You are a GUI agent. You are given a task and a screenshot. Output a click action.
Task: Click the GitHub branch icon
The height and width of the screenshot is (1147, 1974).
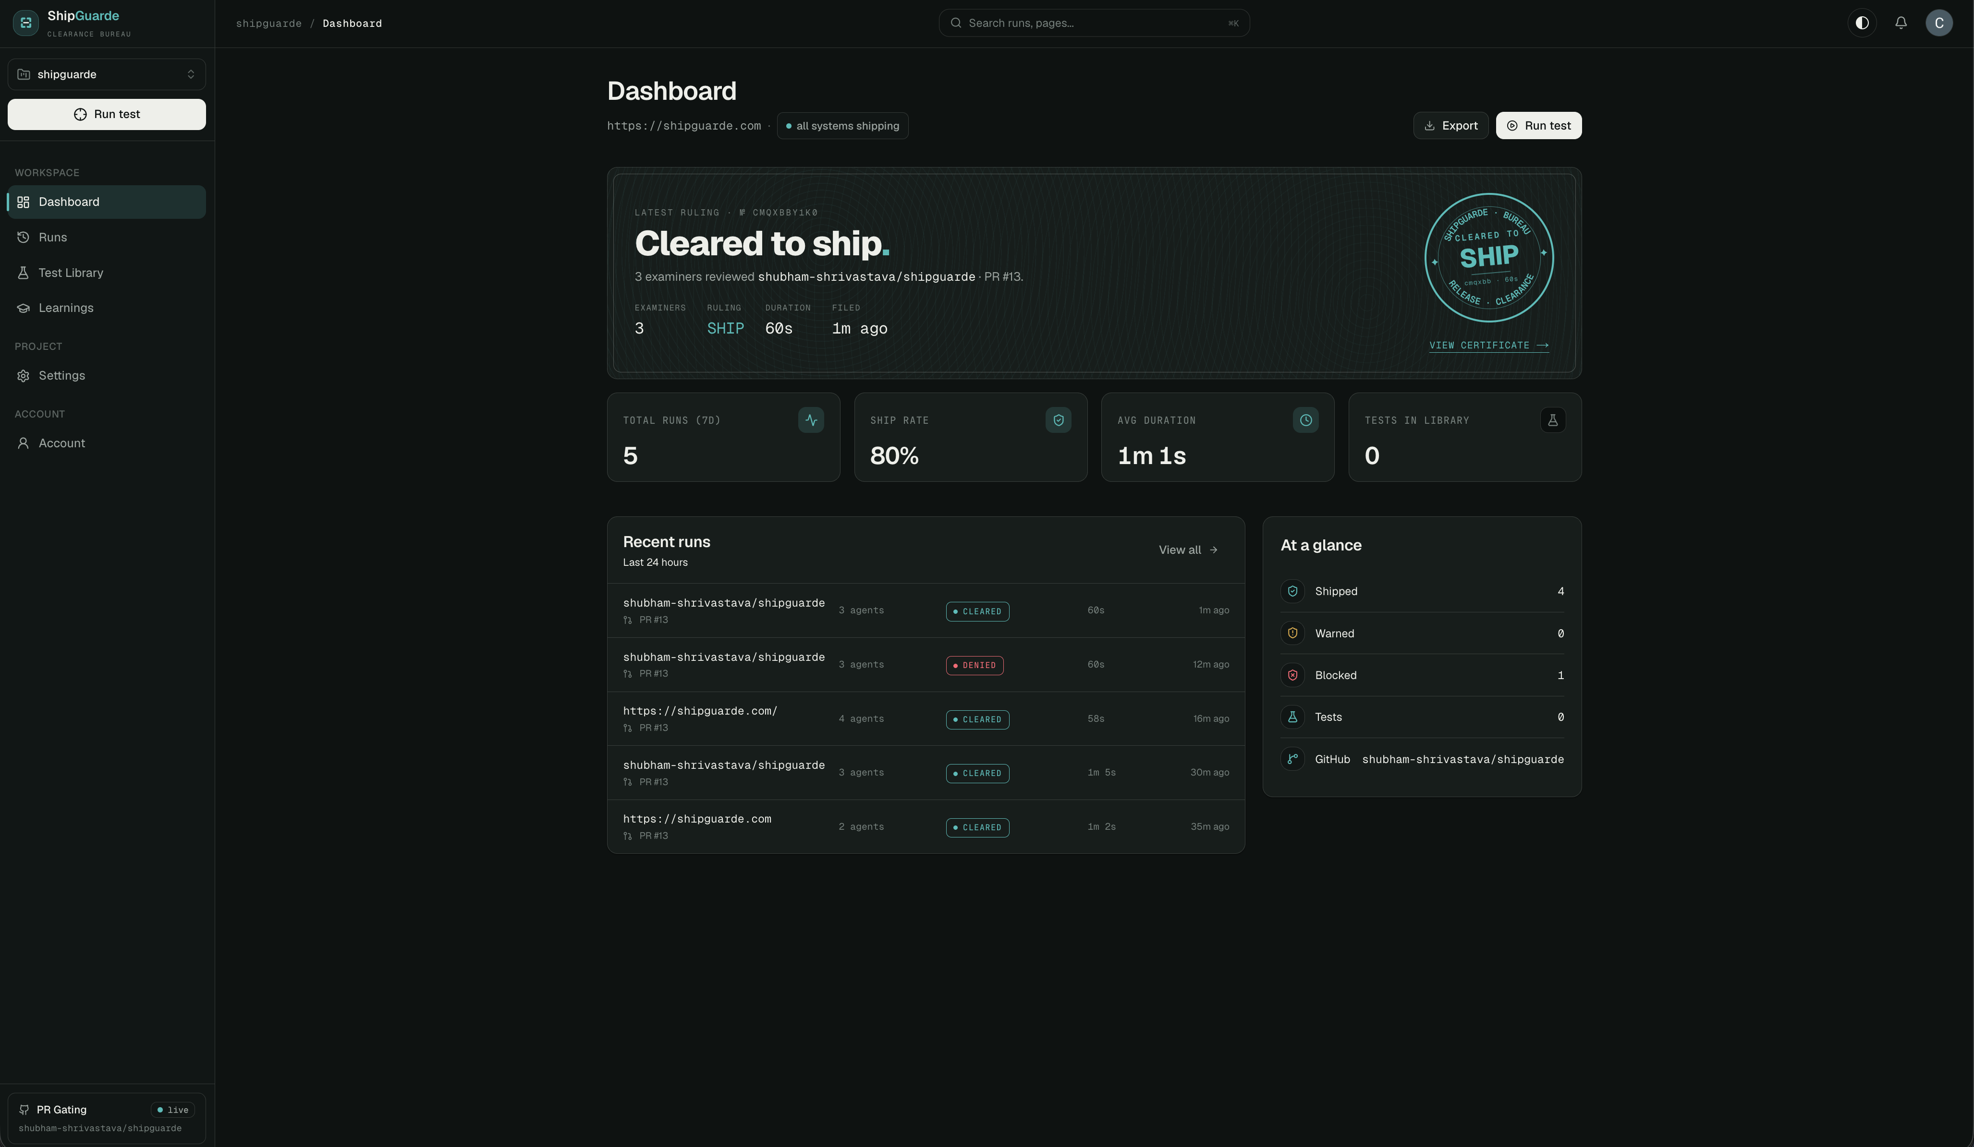[1292, 759]
